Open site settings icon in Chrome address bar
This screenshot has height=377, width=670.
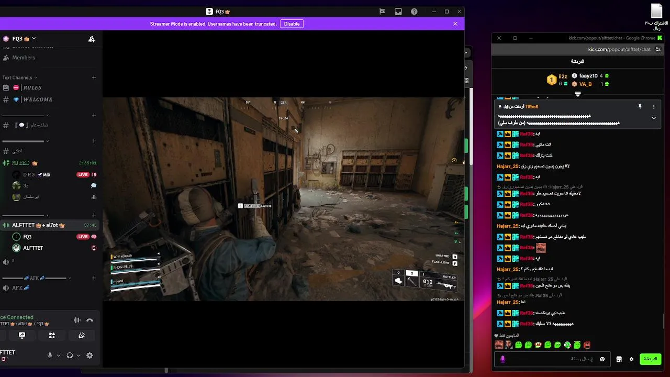658,49
